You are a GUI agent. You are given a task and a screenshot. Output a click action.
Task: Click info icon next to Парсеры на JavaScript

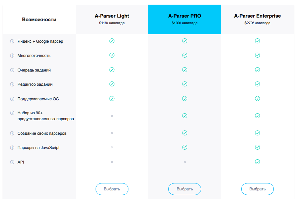click(12, 148)
